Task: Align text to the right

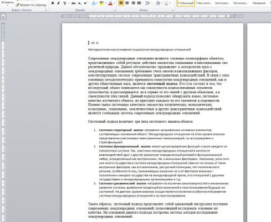Action: 133,3
